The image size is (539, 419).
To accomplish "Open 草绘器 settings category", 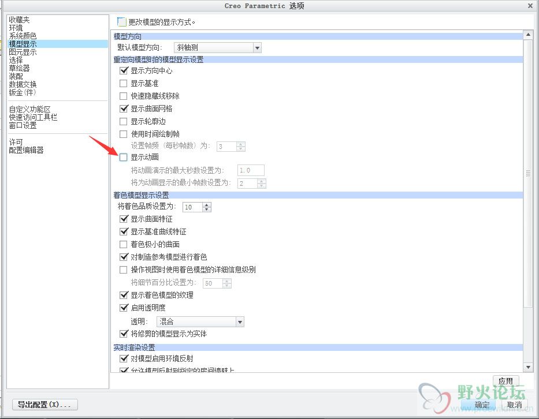I will pyautogui.click(x=19, y=68).
